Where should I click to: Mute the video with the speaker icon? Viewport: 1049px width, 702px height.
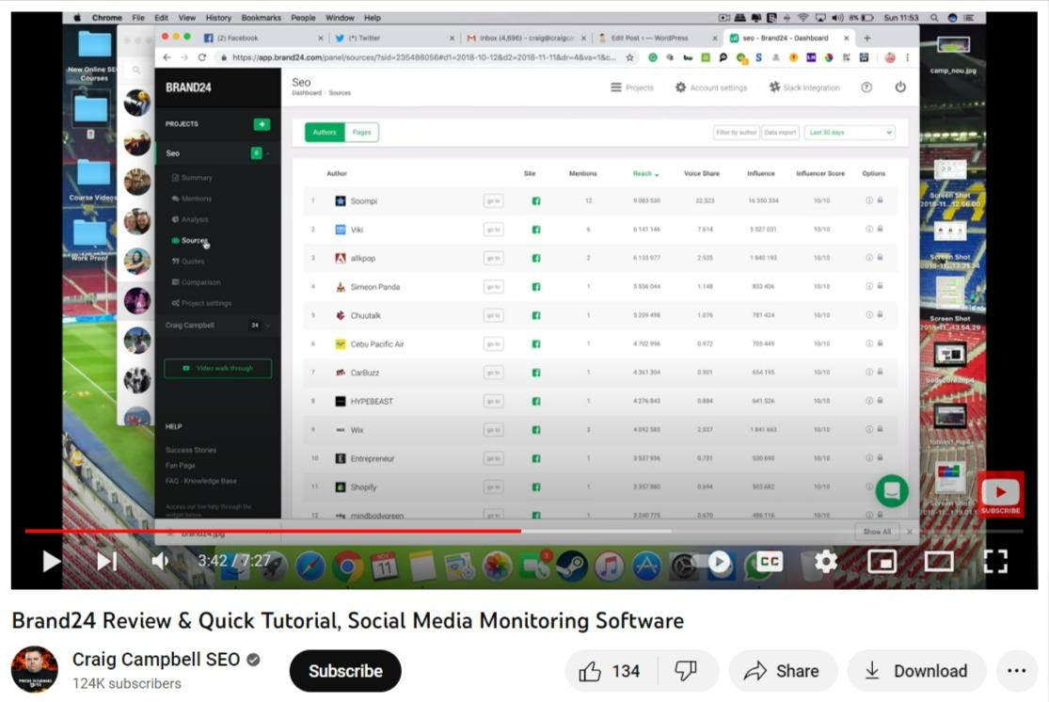click(161, 562)
